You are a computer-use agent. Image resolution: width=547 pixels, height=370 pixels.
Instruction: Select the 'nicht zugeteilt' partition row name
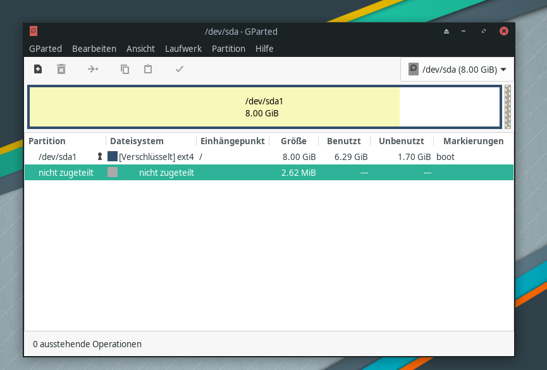pyautogui.click(x=66, y=173)
